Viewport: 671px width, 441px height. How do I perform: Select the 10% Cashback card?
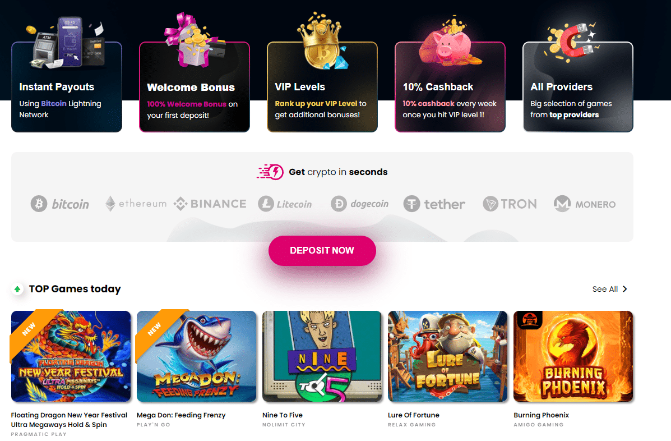tap(450, 87)
